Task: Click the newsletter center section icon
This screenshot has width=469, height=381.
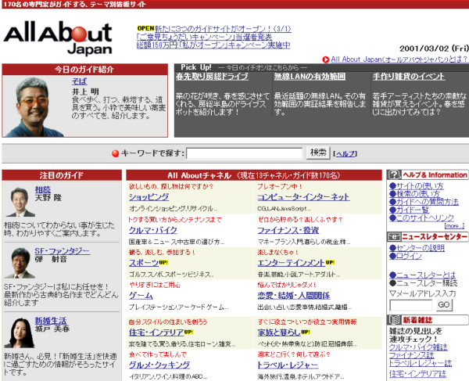Action: click(x=394, y=237)
